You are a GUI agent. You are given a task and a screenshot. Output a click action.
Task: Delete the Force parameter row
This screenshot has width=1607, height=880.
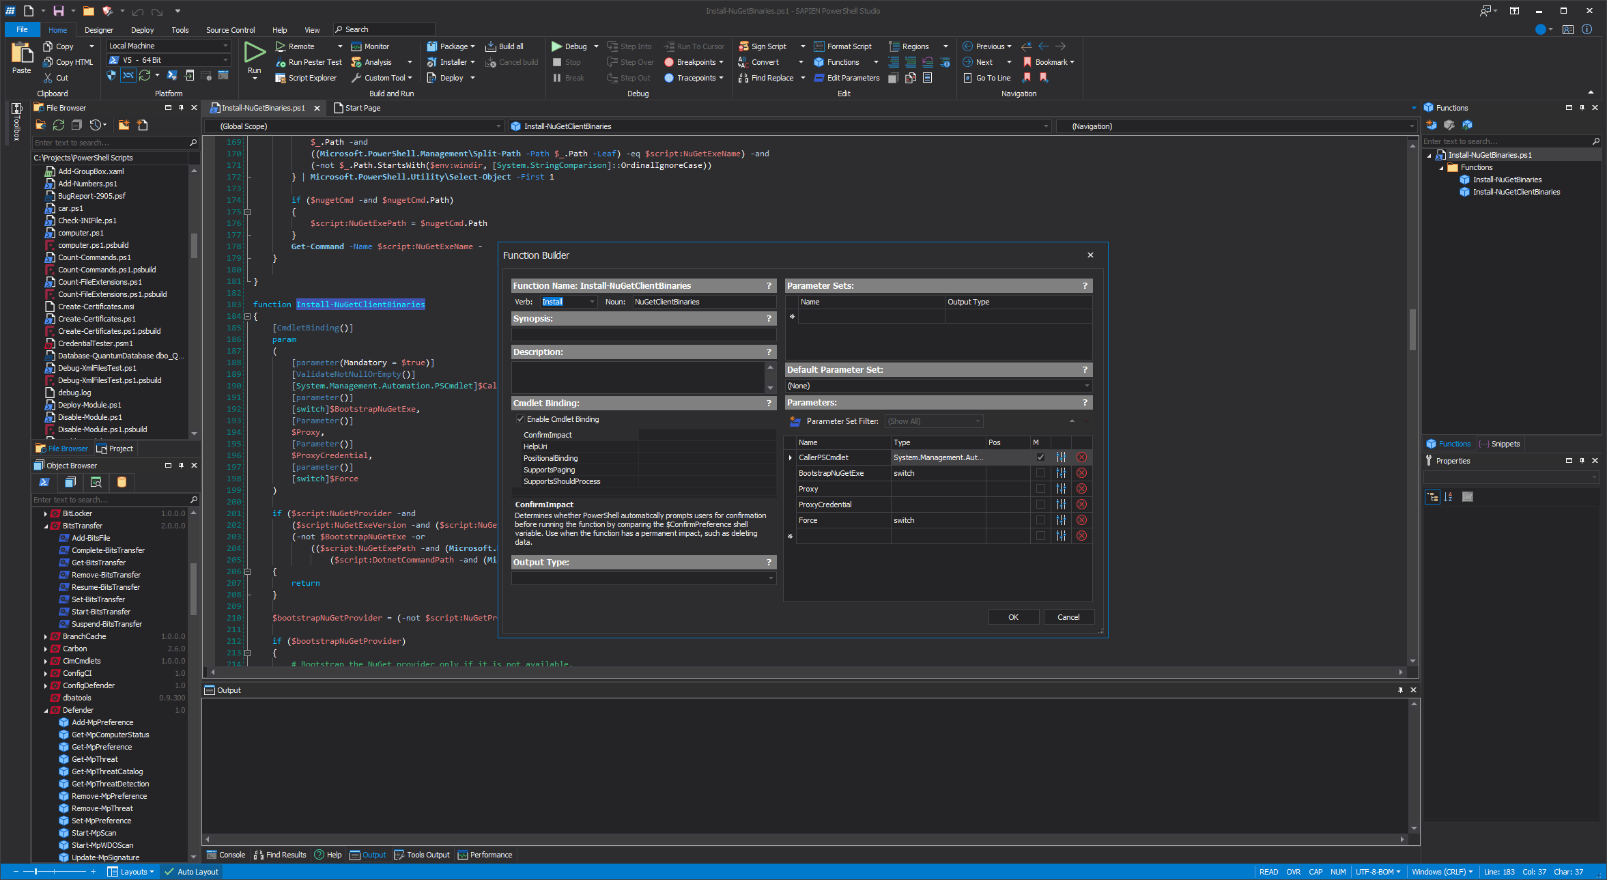(x=1081, y=520)
